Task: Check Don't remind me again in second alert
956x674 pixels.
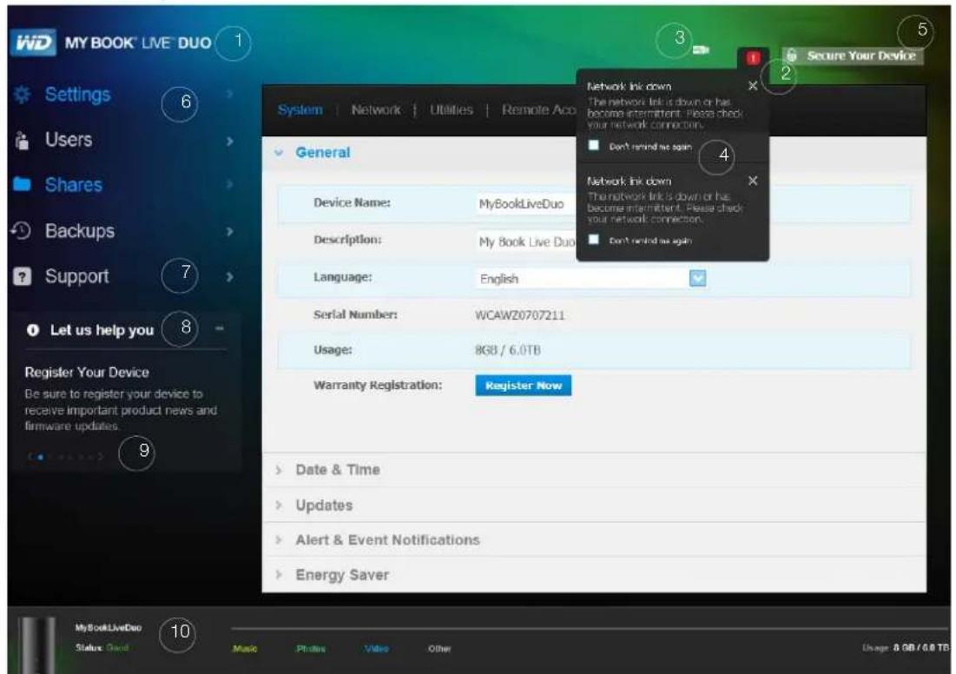Action: point(594,239)
